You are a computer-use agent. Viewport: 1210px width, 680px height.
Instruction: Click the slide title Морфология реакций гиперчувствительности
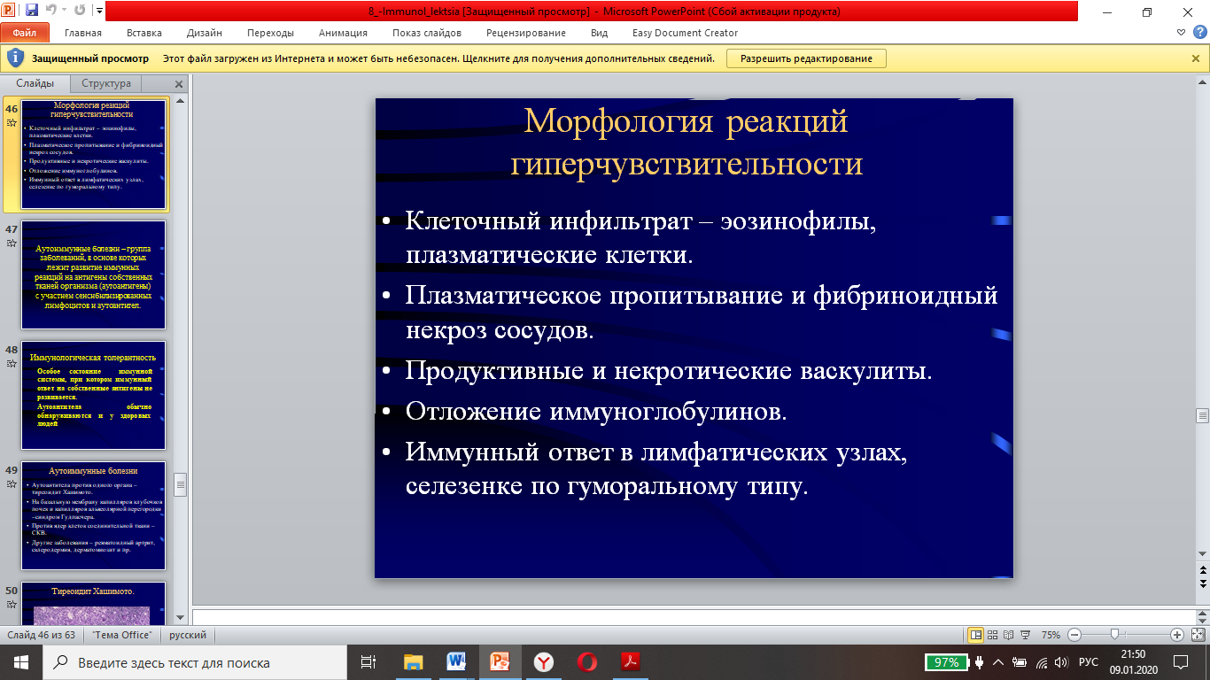click(686, 142)
